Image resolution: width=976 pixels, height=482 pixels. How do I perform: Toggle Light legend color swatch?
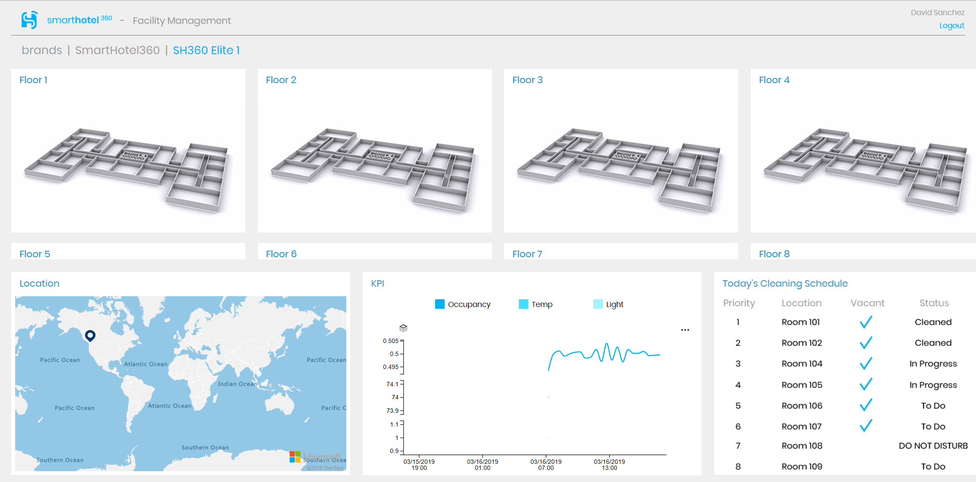click(x=598, y=304)
